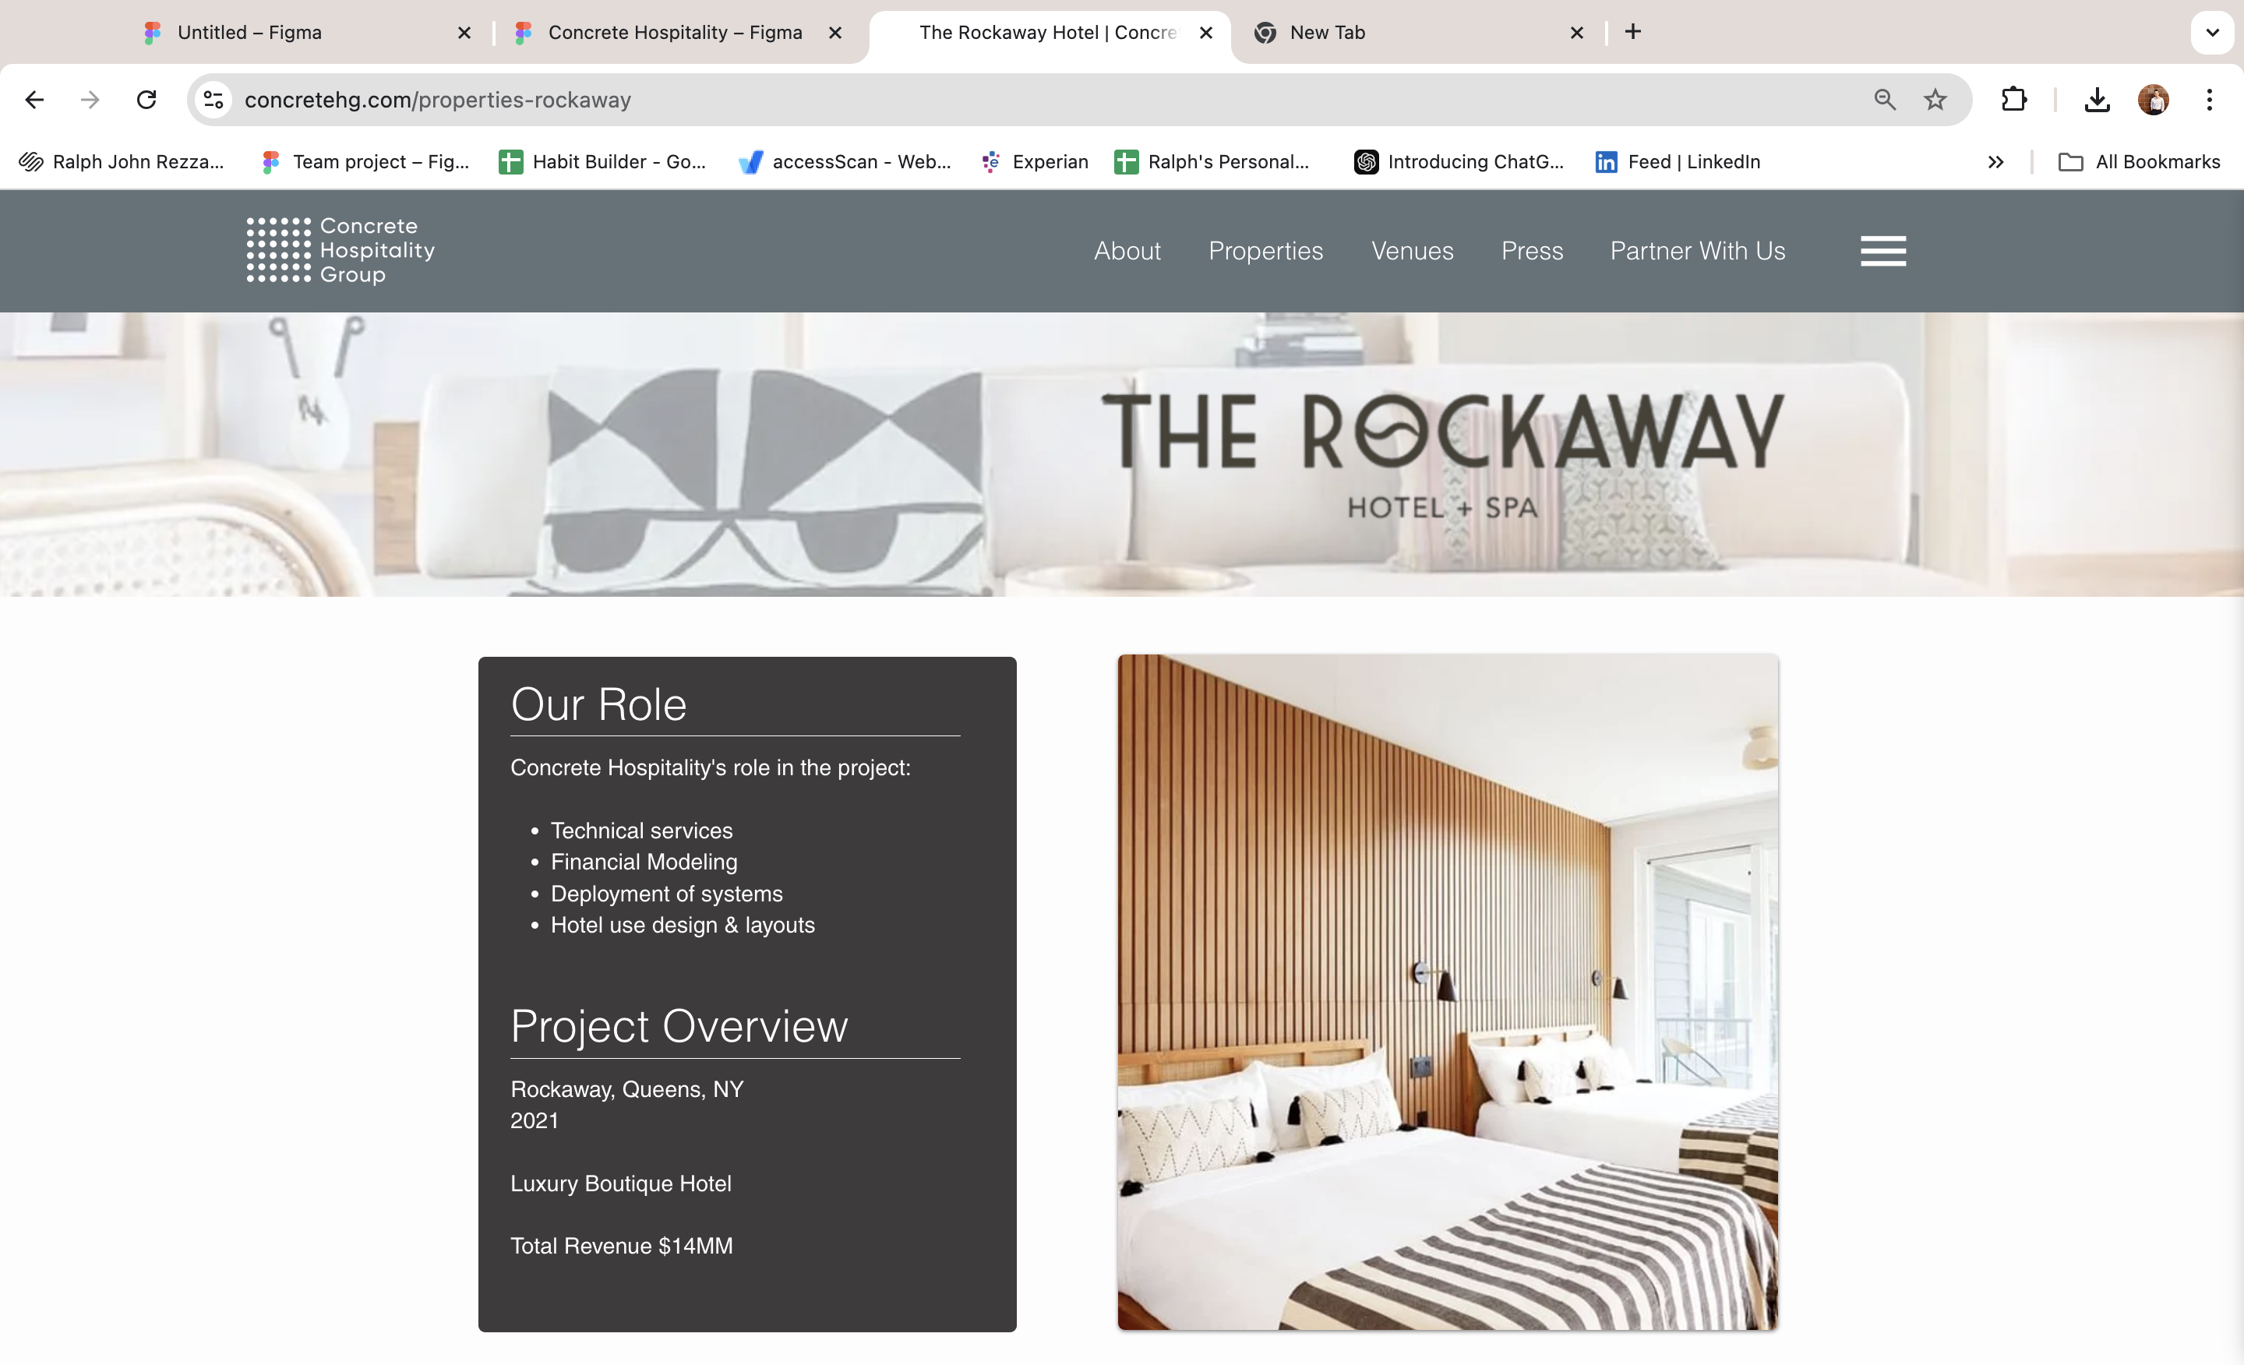Screen dimensions: 2244x1365
Task: Switch to the Concrete Hospitality – Figma tab
Action: point(674,33)
